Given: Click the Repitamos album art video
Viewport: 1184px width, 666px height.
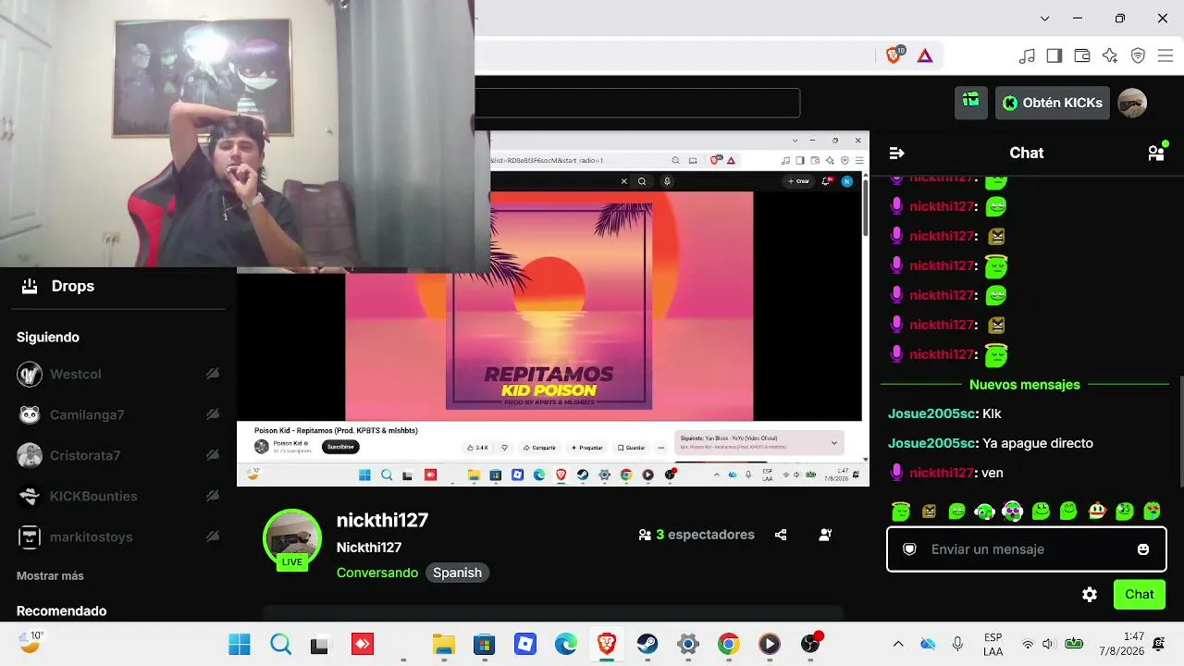Looking at the screenshot, I should pos(549,306).
